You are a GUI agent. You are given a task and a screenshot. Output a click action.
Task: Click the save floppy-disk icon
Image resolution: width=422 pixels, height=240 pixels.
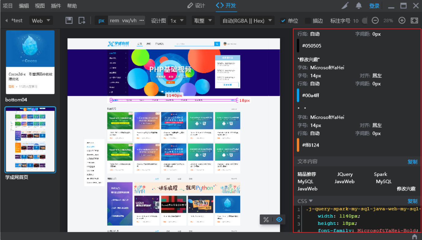click(69, 20)
